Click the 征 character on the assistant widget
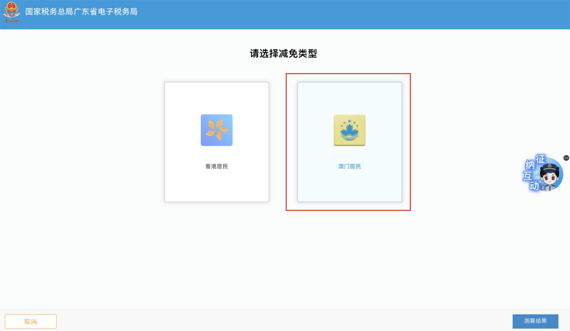The height and width of the screenshot is (331, 570). tap(540, 159)
